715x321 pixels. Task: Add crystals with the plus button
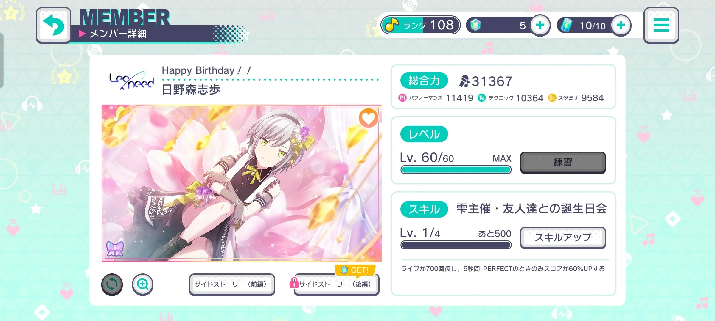[x=540, y=25]
